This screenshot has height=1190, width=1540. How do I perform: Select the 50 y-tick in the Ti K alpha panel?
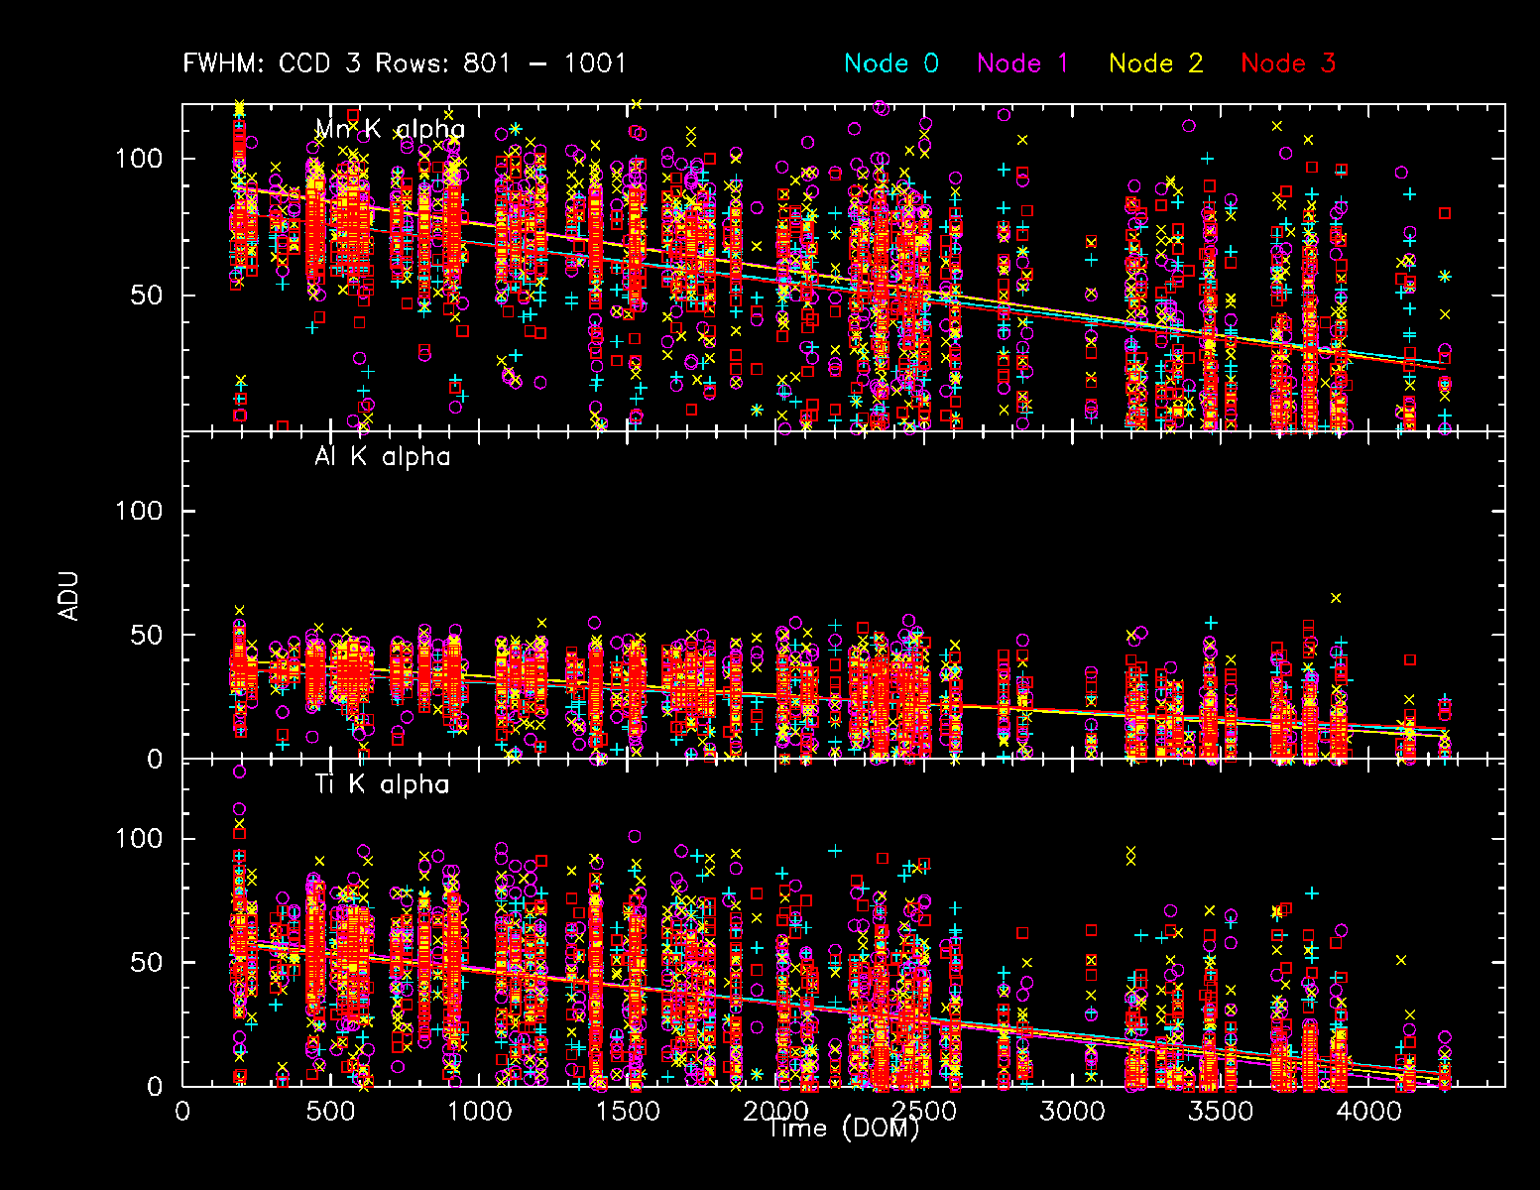tap(147, 963)
